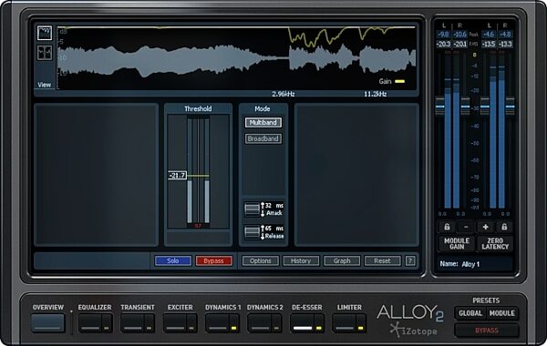Toggle the blue Solo button
This screenshot has width=547, height=346.
173,260
